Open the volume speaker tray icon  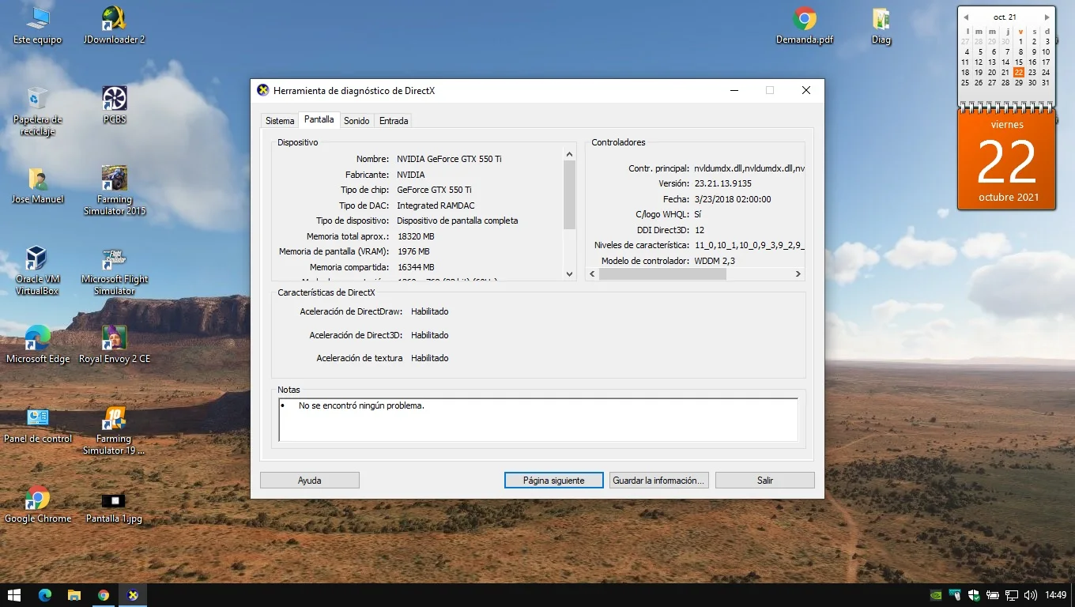tap(1030, 595)
